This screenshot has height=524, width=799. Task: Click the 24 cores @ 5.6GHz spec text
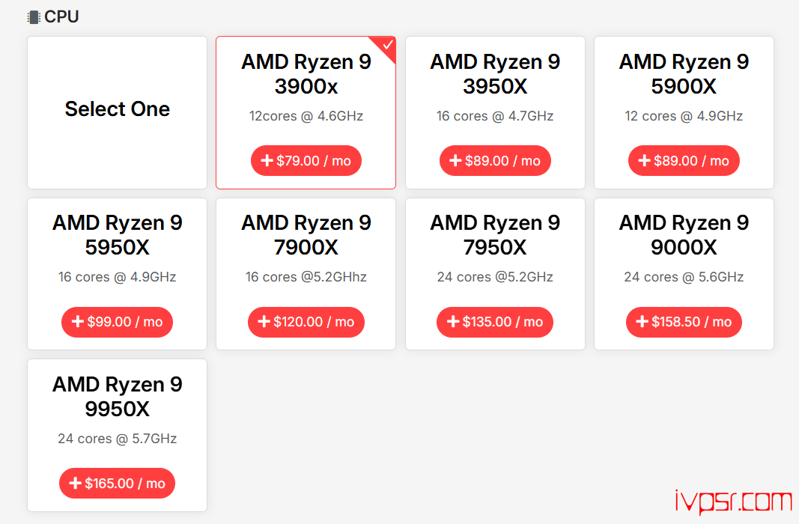click(684, 277)
